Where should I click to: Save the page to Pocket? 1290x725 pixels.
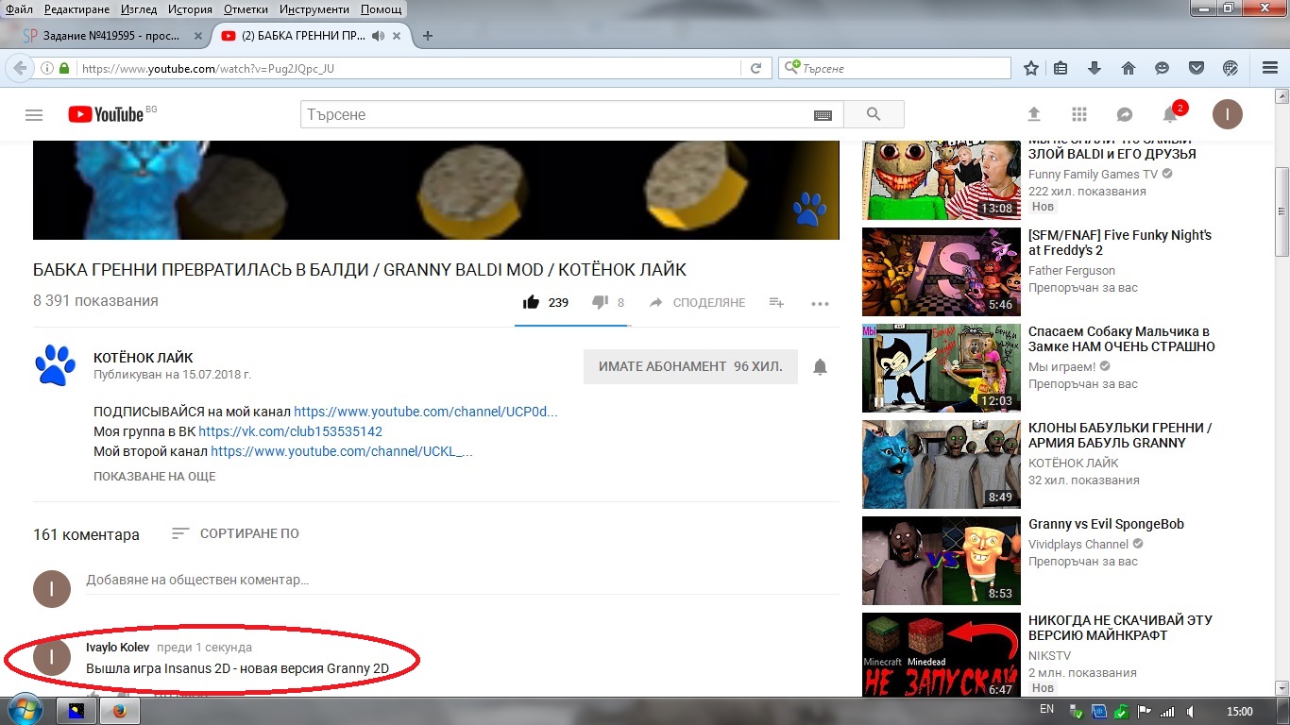(1196, 68)
